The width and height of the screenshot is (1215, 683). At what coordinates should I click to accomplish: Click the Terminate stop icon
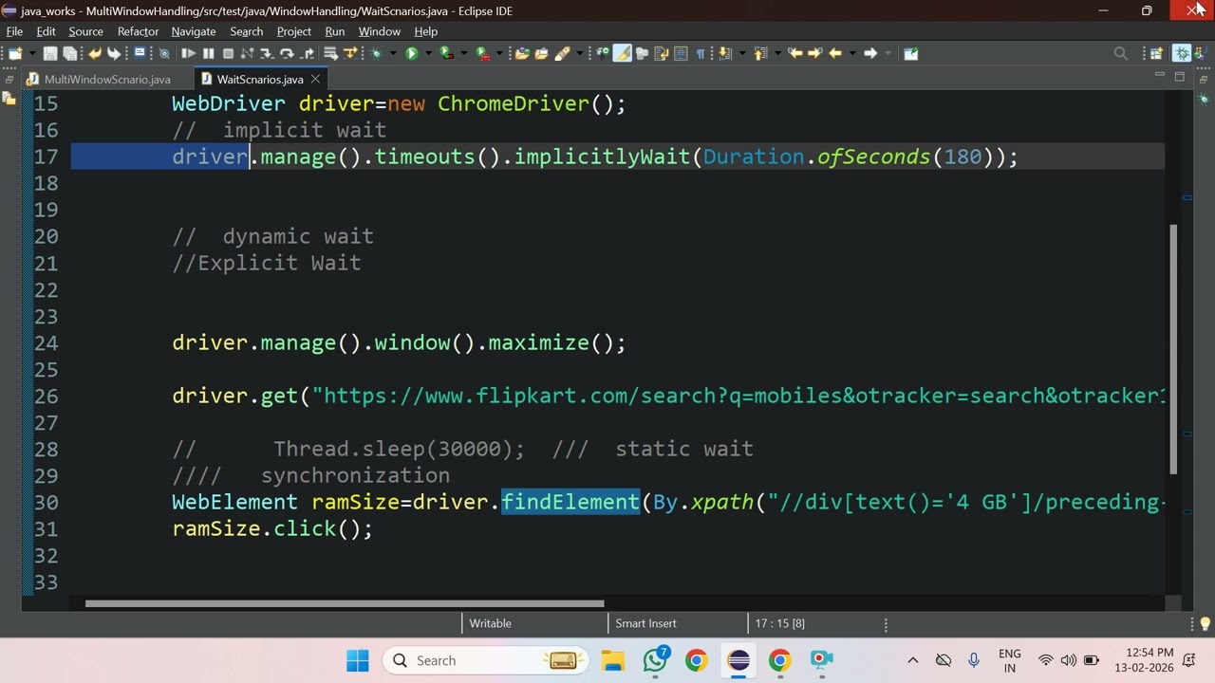(228, 53)
